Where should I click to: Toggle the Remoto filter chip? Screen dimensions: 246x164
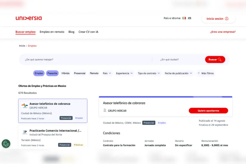pos(94,73)
